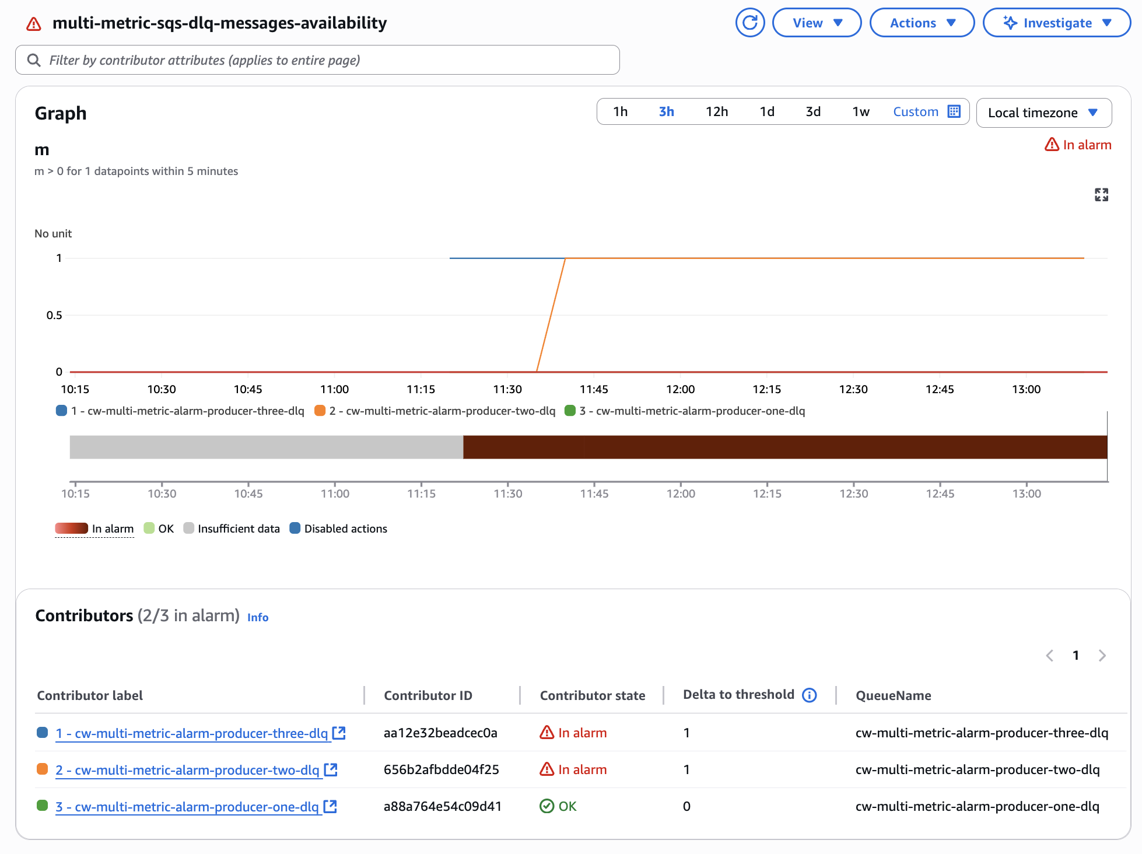Select the 12h time range
This screenshot has width=1142, height=854.
[x=717, y=111]
